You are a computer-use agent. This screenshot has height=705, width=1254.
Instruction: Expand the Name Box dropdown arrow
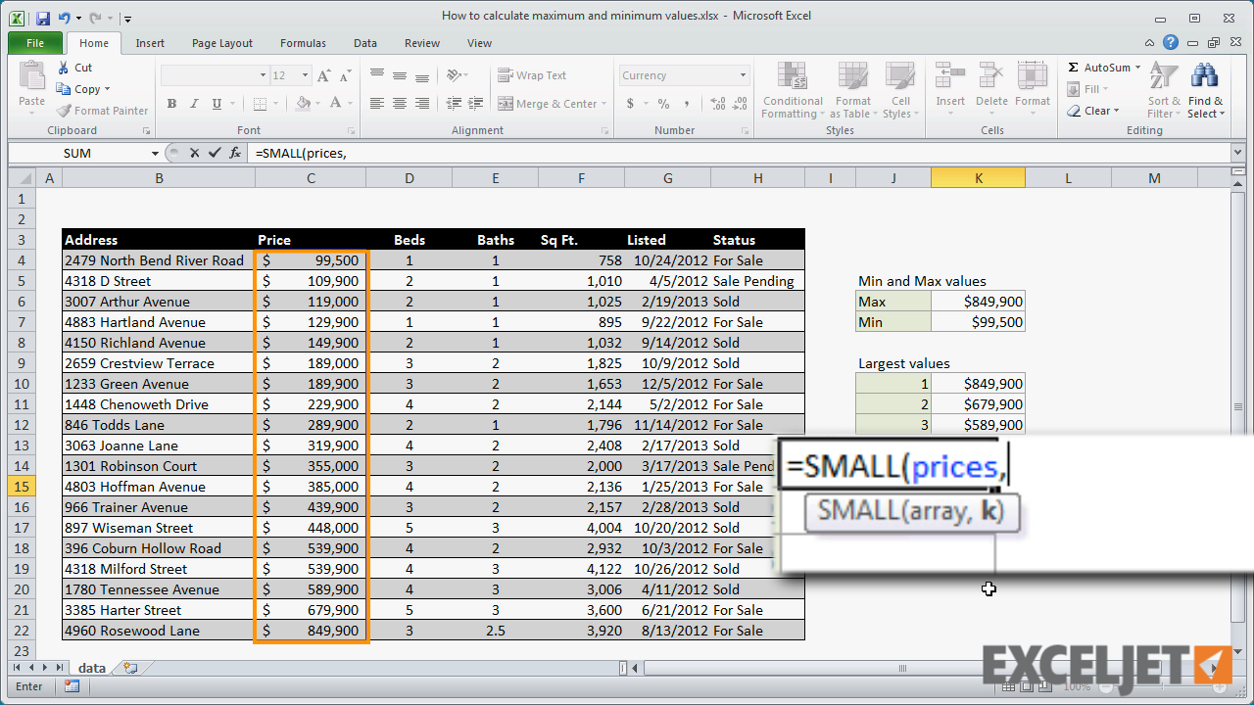pos(155,153)
